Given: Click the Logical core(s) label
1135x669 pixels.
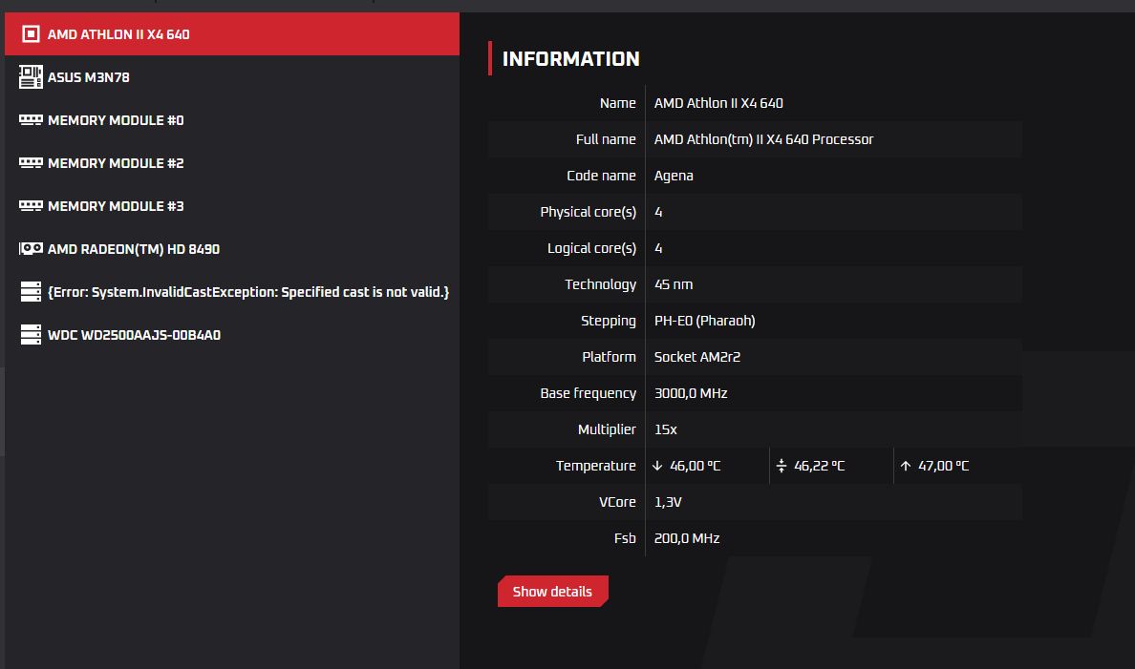Looking at the screenshot, I should point(591,248).
